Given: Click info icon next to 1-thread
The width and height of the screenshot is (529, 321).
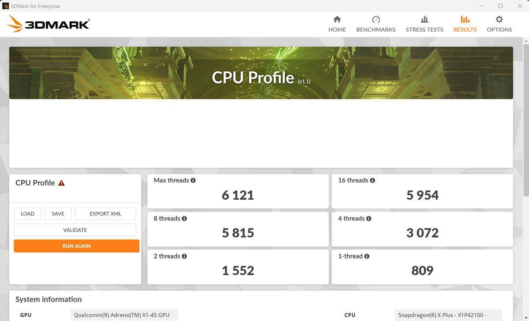Looking at the screenshot, I should point(367,256).
